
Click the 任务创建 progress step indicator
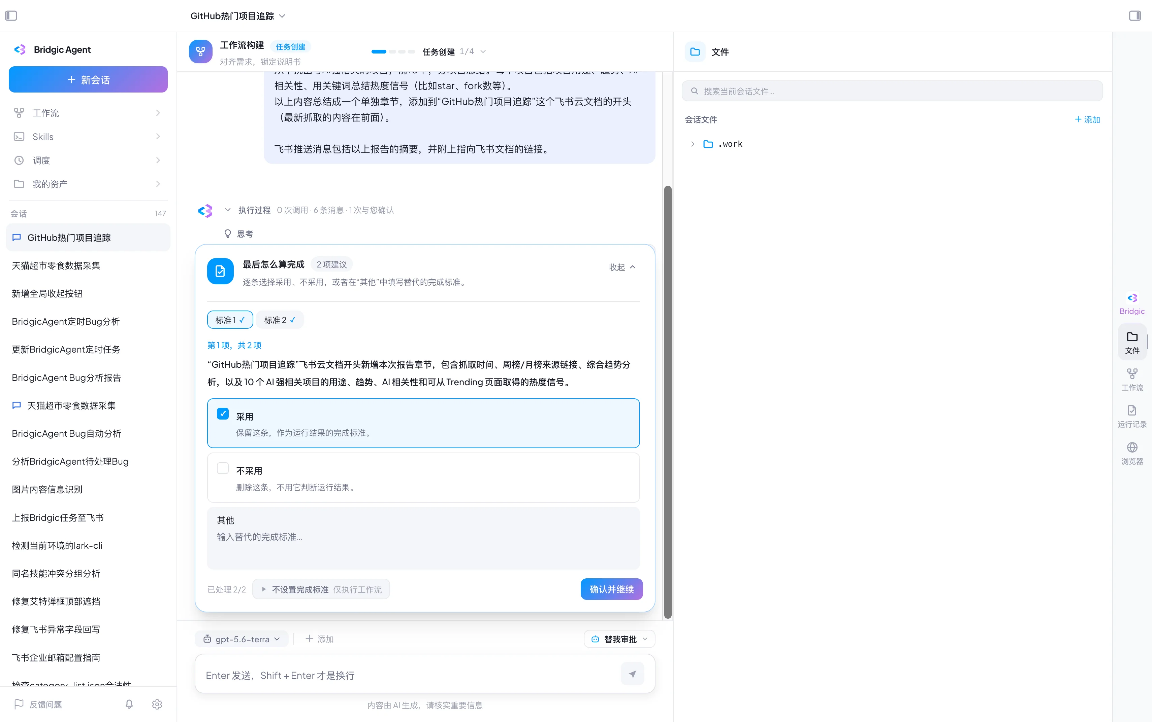393,51
